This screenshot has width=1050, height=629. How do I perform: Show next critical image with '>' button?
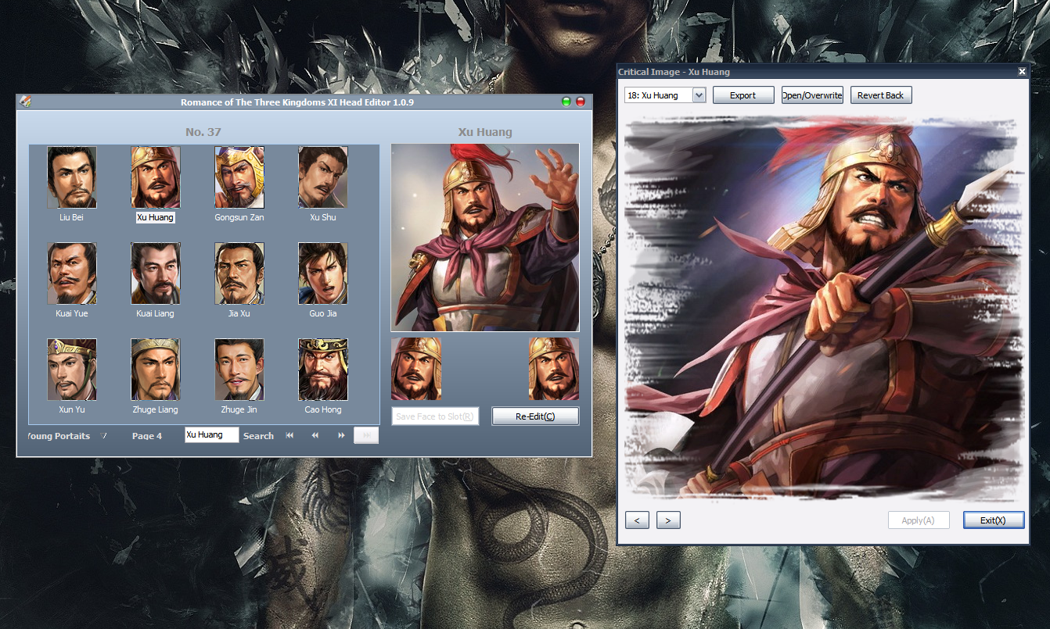(668, 520)
